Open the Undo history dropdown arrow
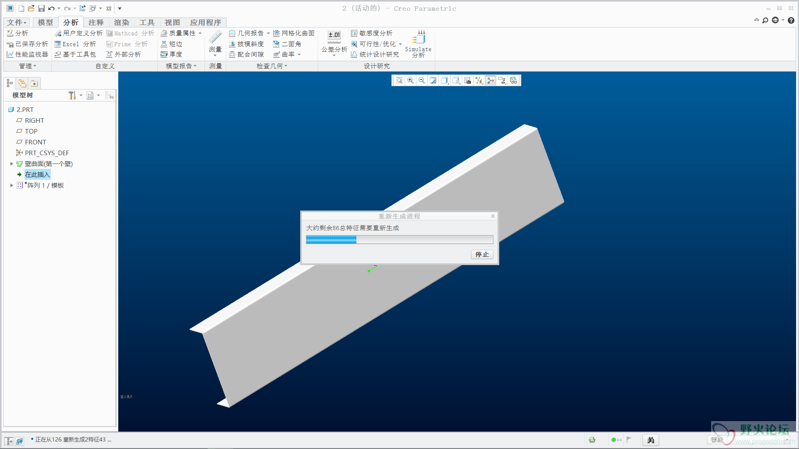 point(59,8)
